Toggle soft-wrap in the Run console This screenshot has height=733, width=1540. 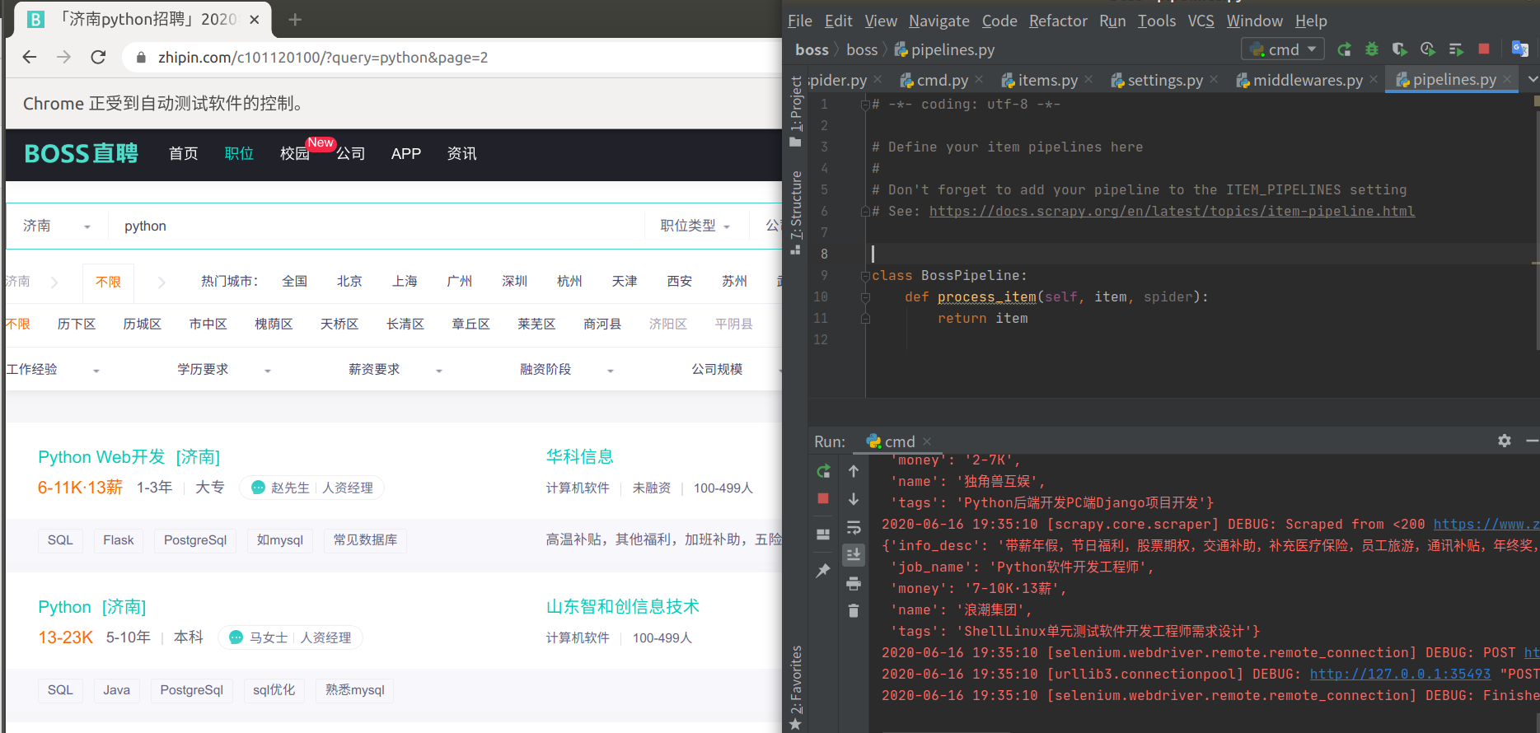(854, 527)
